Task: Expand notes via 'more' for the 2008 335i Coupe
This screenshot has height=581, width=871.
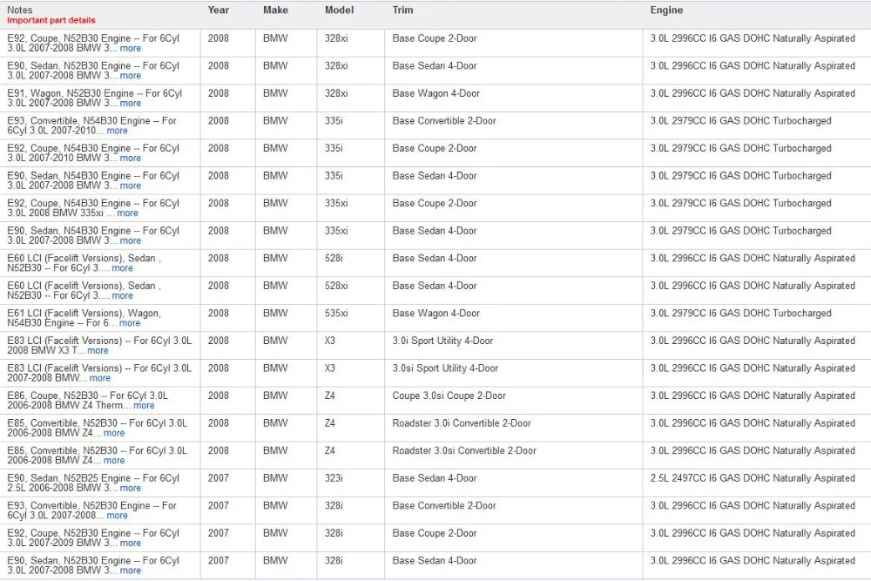Action: (131, 159)
